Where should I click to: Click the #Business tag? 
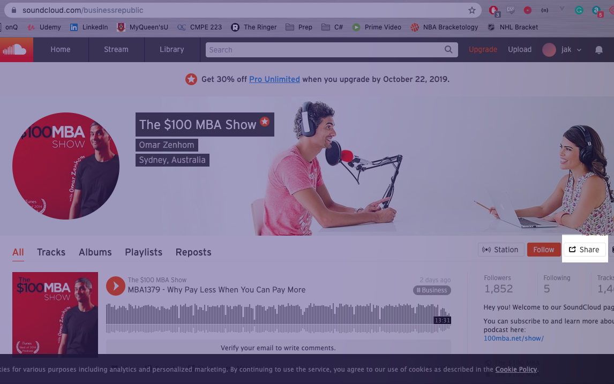tap(432, 290)
